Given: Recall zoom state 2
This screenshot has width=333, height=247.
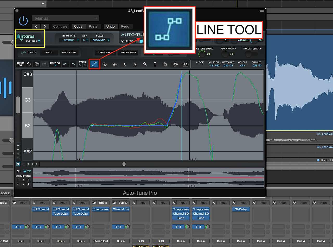Looking at the screenshot, I should [23, 180].
